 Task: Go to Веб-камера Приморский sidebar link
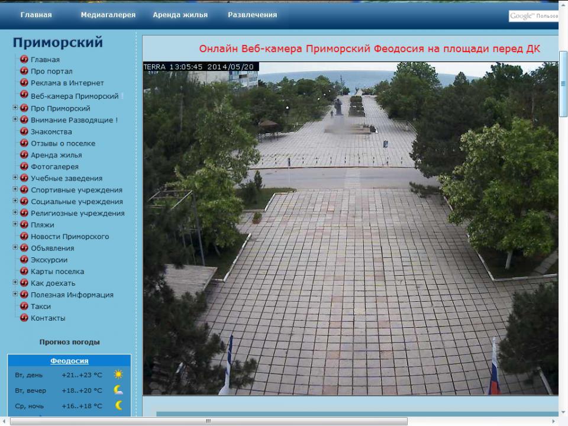[75, 96]
